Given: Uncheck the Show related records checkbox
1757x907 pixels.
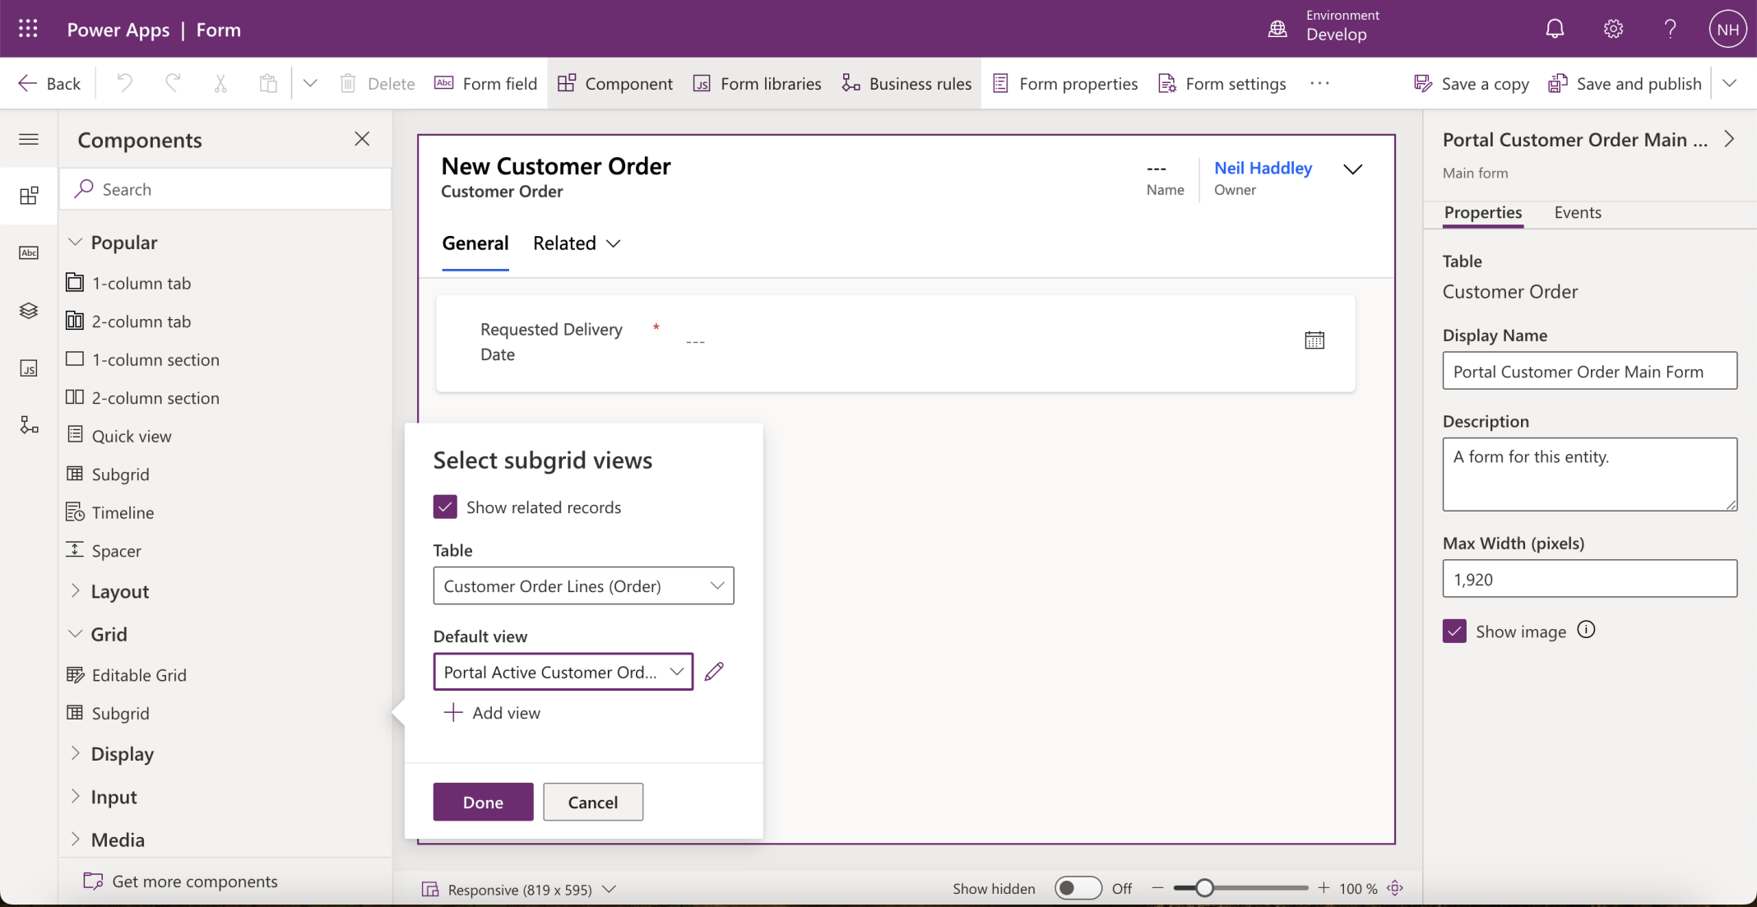Looking at the screenshot, I should (x=445, y=507).
